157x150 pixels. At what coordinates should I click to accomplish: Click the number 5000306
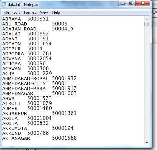pos(38,69)
